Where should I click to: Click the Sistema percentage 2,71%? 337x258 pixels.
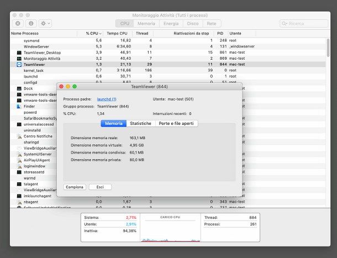pyautogui.click(x=131, y=218)
